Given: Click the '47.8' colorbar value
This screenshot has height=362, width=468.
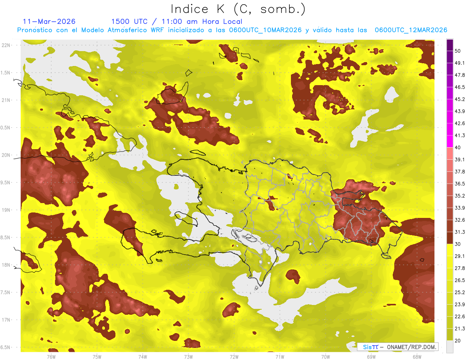Looking at the screenshot, I should (460, 75).
